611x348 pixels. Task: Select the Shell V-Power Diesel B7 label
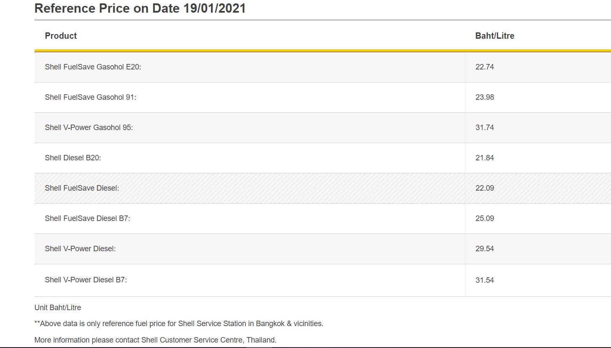86,280
